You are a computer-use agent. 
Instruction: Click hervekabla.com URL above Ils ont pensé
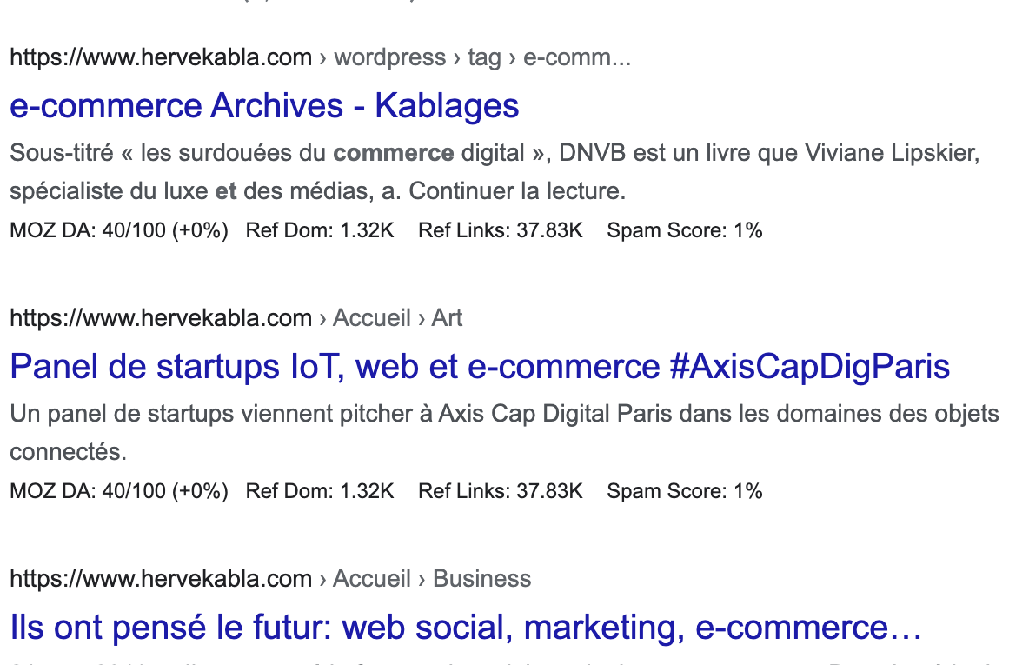click(x=161, y=579)
